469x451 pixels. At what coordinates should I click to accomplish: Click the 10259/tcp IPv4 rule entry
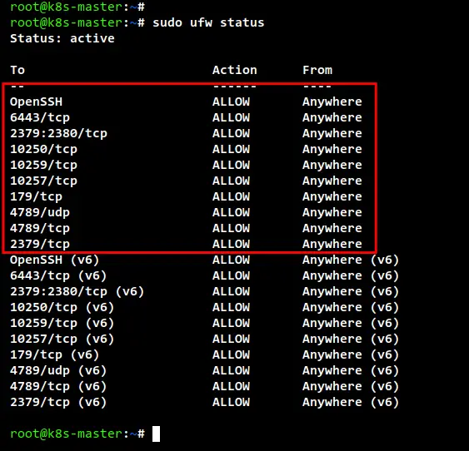click(x=43, y=165)
